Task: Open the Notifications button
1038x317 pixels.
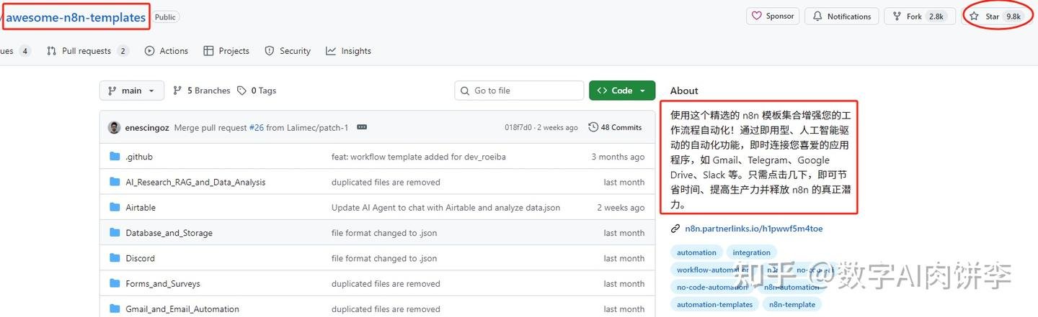Action: point(842,16)
